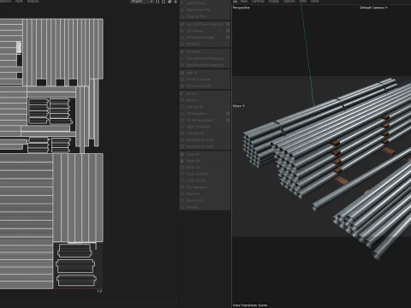
Task: Run the UV Straighten command
Action: click(x=202, y=114)
